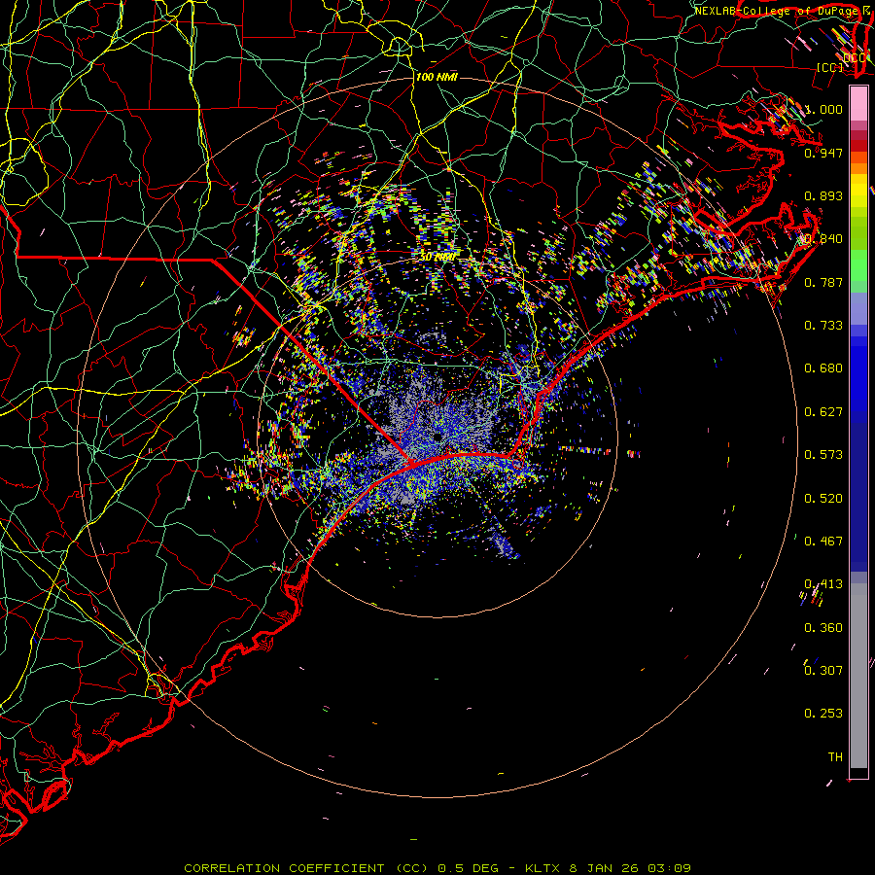Image resolution: width=875 pixels, height=875 pixels.
Task: Click the 0.893 scale value
Action: click(823, 195)
